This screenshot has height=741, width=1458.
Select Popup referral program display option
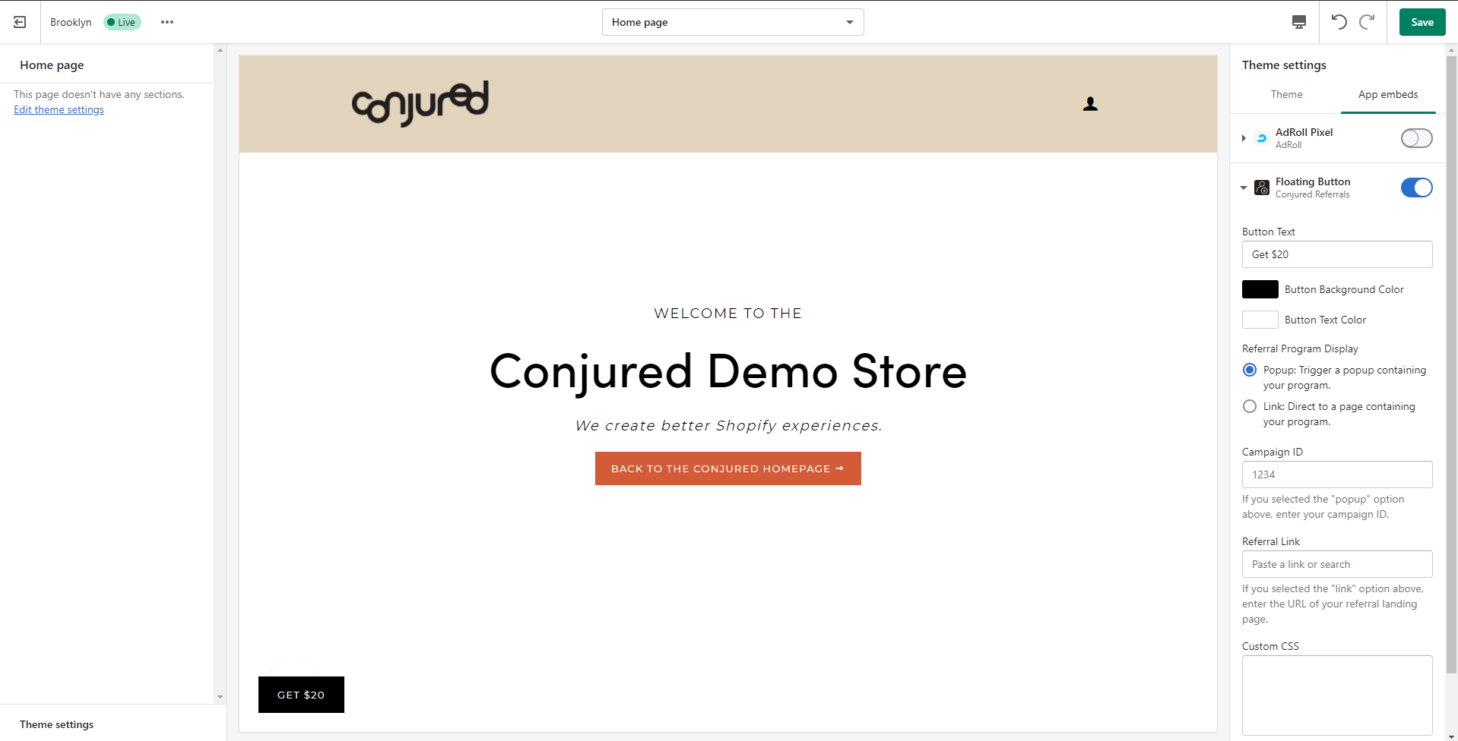[x=1250, y=370]
